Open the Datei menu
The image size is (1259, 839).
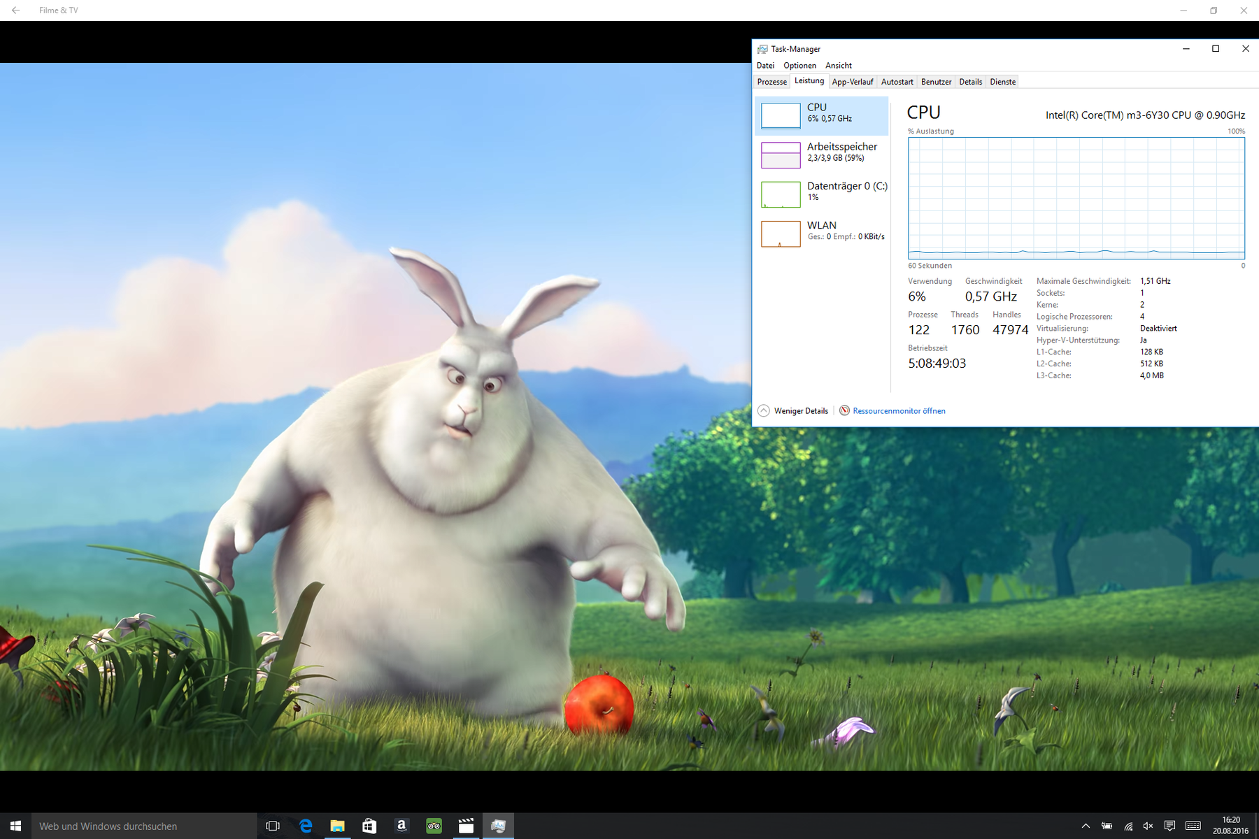pos(765,65)
